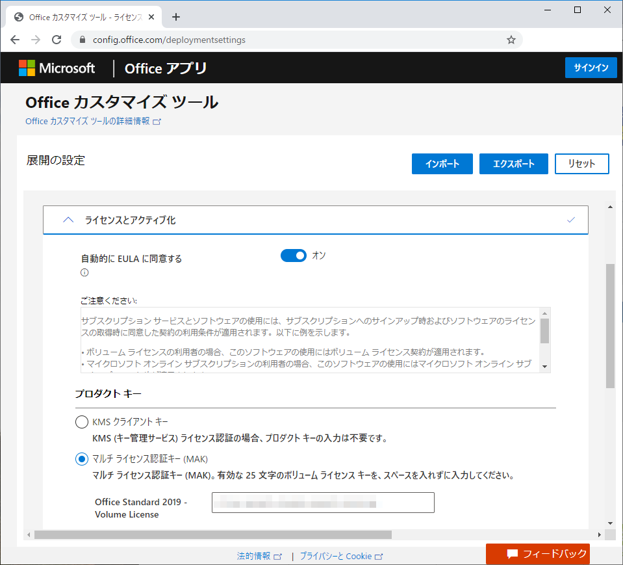Image resolution: width=623 pixels, height=565 pixels.
Task: Toggle off 自動的に EULA に同意する
Action: 293,256
